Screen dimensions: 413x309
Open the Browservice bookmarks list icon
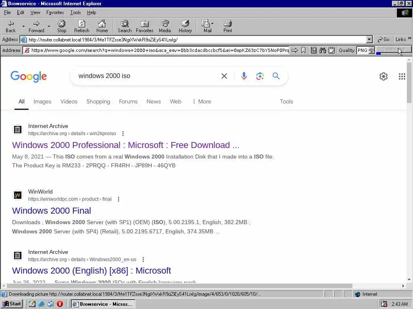pos(314,50)
